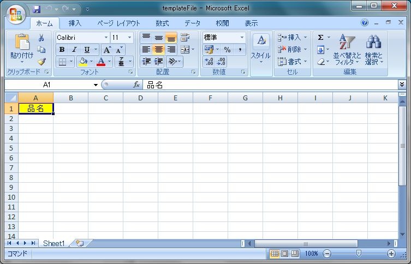411x264 pixels.
Task: Switch to the 校閲 ribbon tab
Action: (222, 23)
